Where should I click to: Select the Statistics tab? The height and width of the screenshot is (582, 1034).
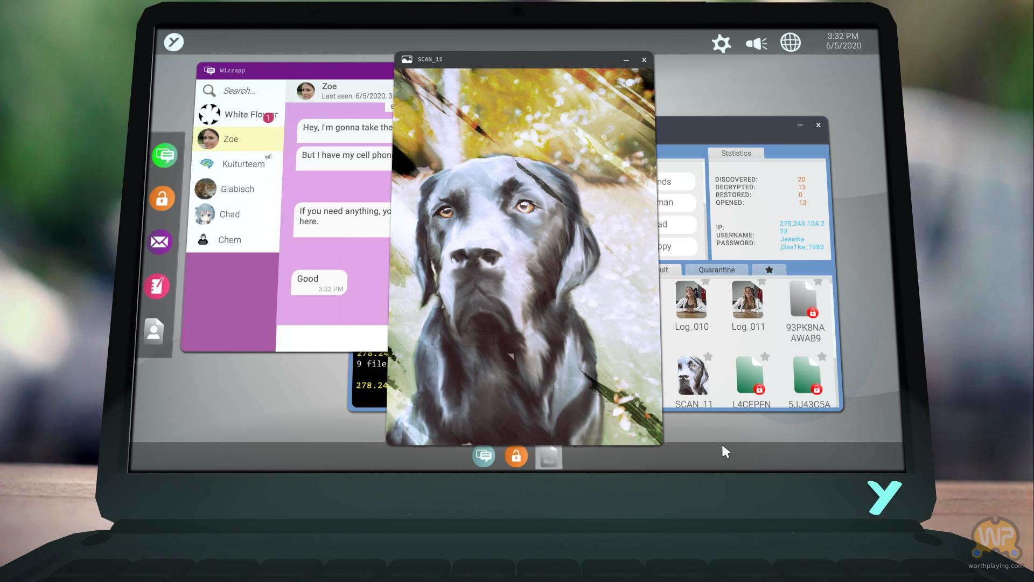[736, 154]
